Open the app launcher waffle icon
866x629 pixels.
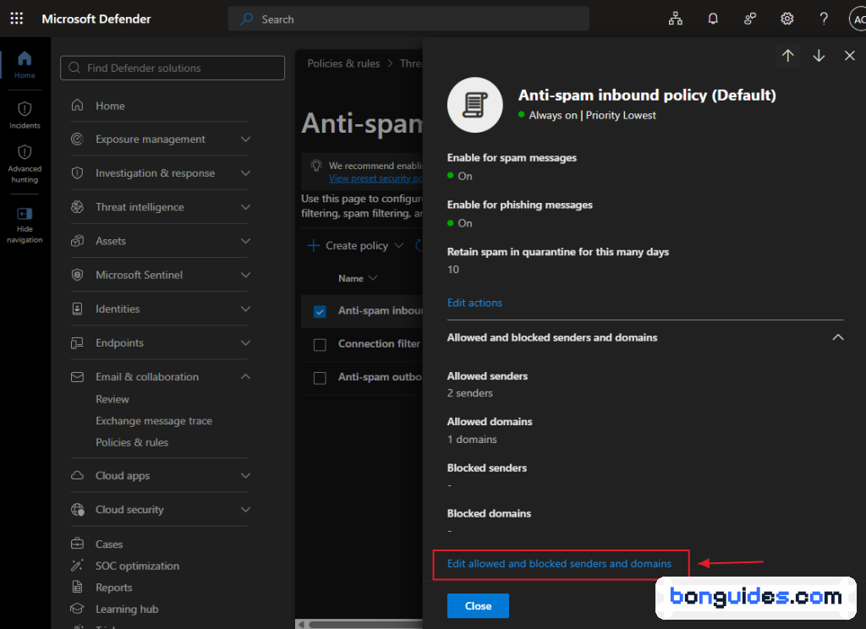click(17, 19)
